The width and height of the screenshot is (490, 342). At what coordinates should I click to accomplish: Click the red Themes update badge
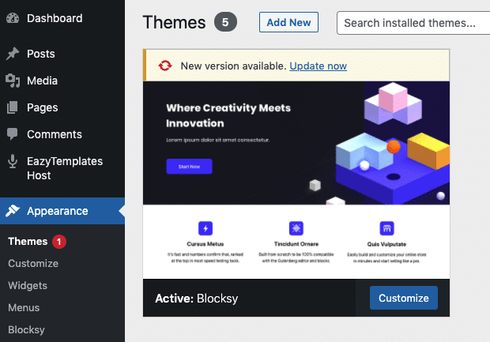click(59, 242)
